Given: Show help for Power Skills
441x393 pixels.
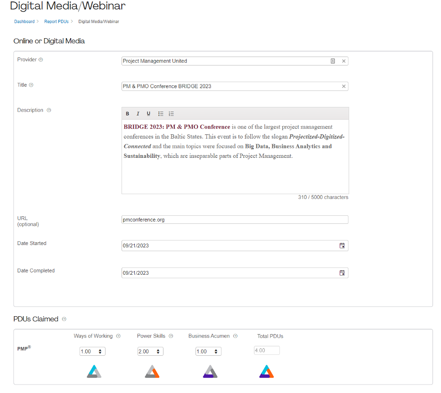Looking at the screenshot, I should (x=171, y=336).
